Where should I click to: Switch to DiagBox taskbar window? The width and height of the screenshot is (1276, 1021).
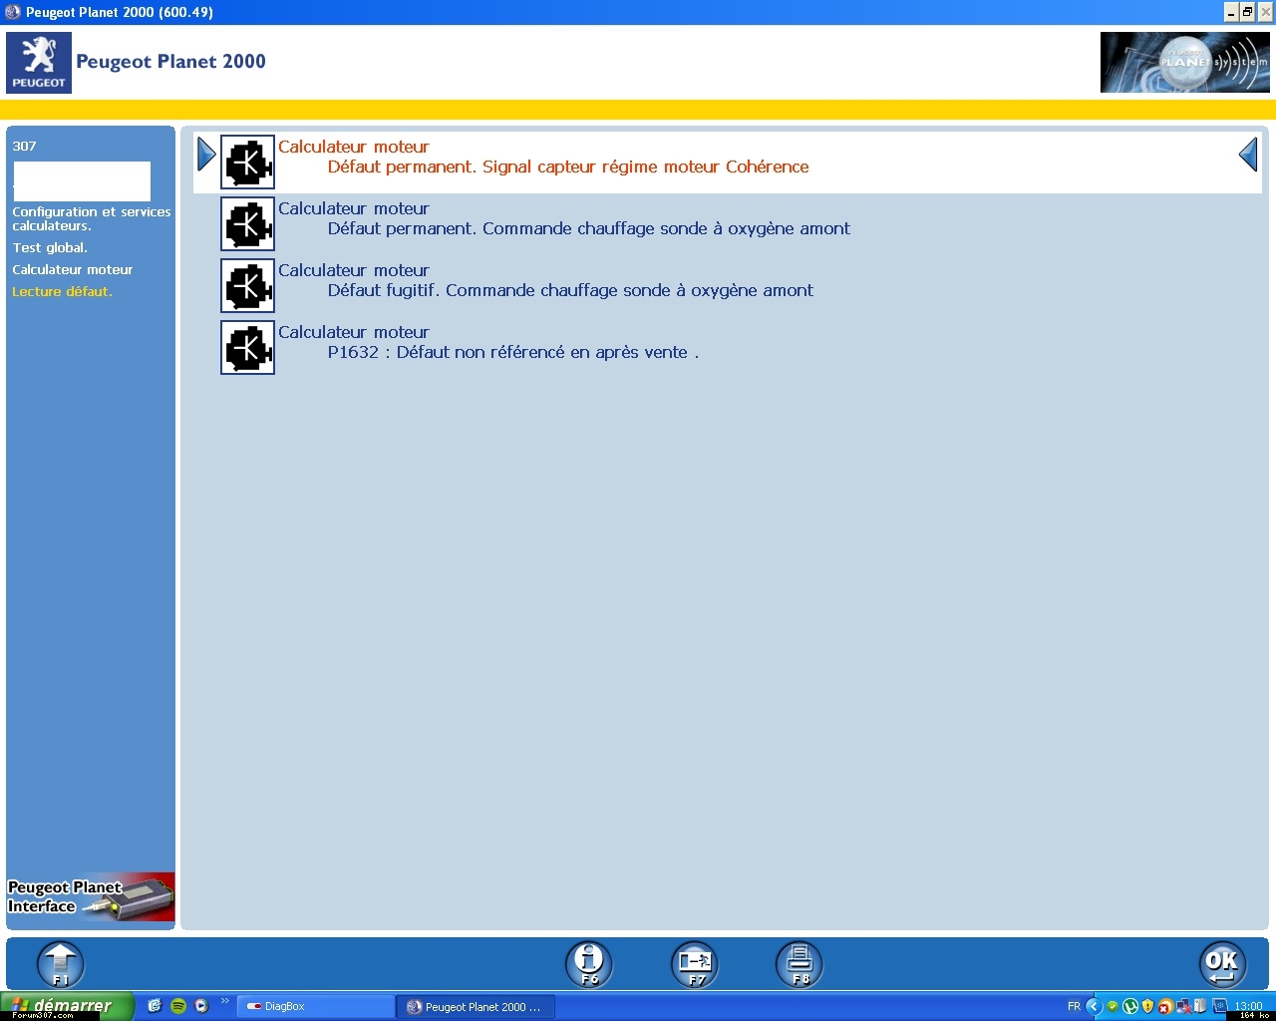pos(316,1007)
